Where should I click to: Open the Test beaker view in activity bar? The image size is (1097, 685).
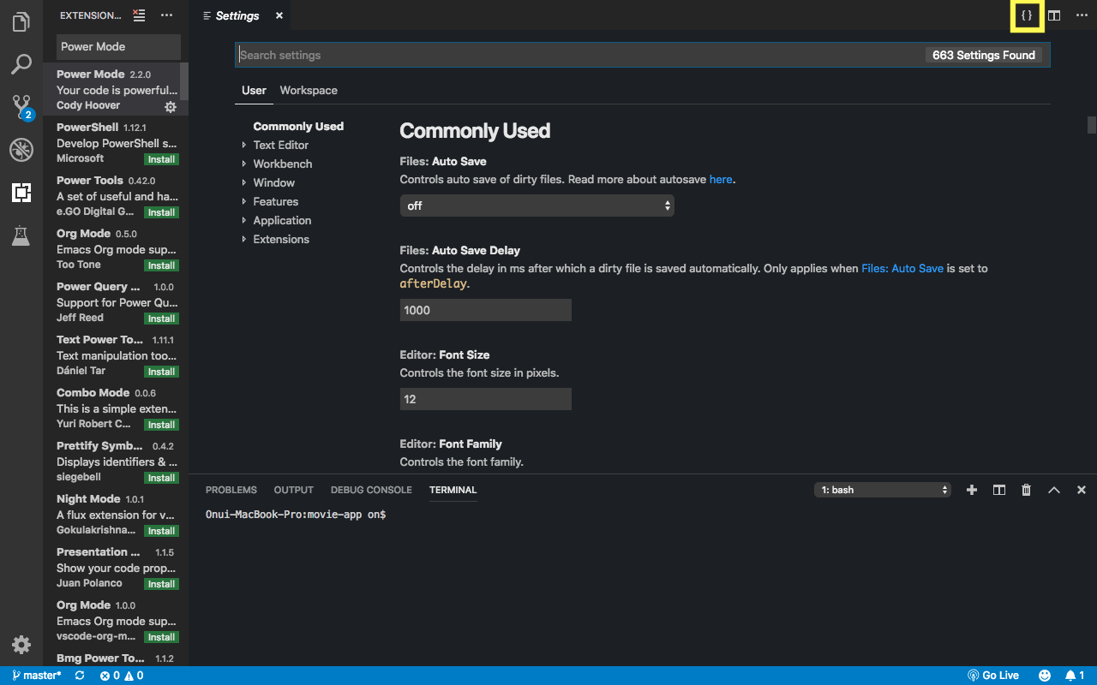click(21, 235)
